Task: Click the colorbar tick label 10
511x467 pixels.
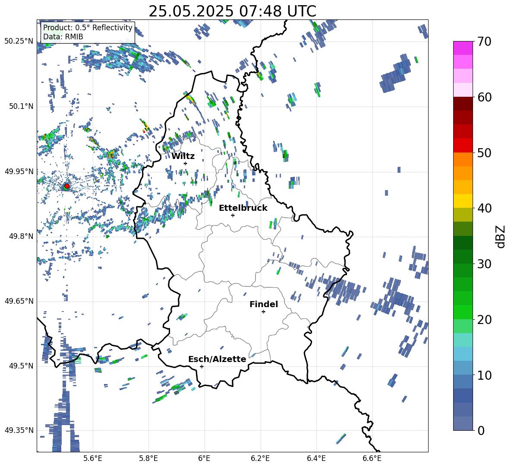Action: click(x=484, y=375)
